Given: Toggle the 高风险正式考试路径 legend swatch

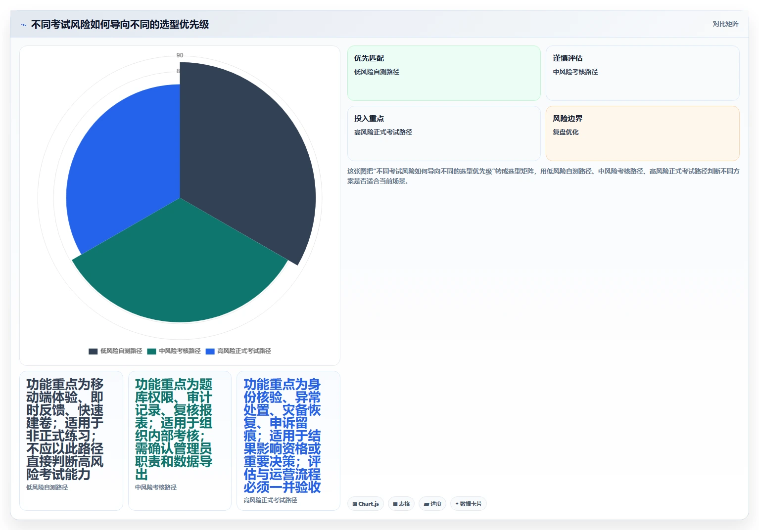Looking at the screenshot, I should tap(210, 351).
